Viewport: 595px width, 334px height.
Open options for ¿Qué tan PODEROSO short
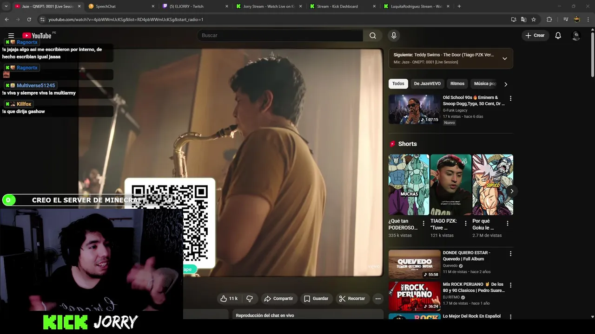tap(423, 223)
